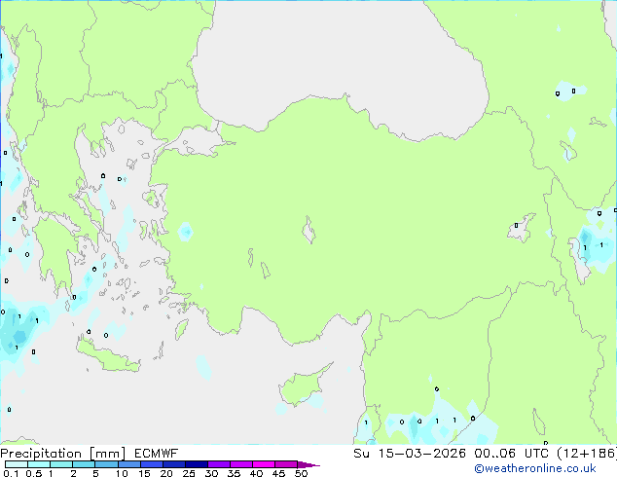Pick the legend swatch between 2 and 5
Image resolution: width=617 pixels, height=477 pixels.
tap(84, 464)
